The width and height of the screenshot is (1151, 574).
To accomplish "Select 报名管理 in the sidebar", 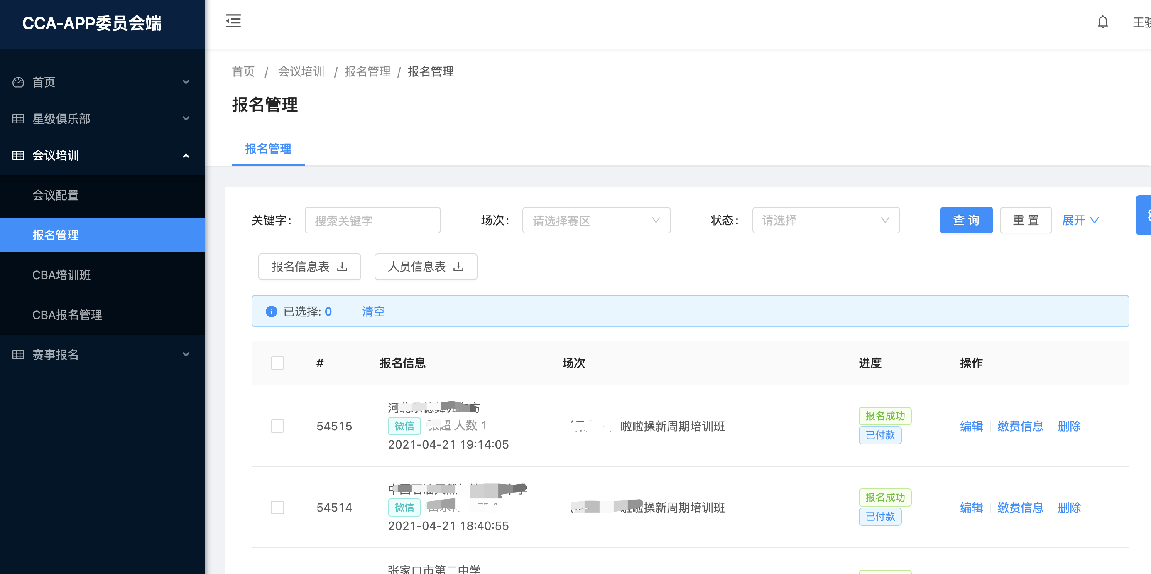I will click(102, 235).
